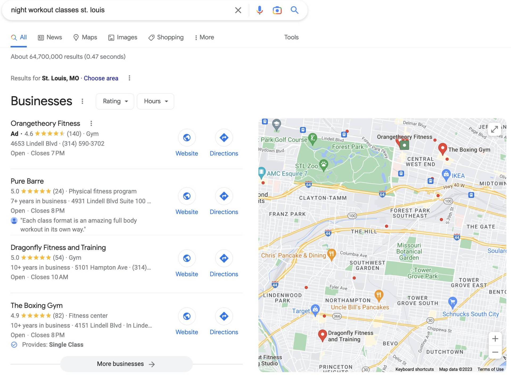Click the search magnifying glass icon
The height and width of the screenshot is (375, 511).
pos(295,10)
